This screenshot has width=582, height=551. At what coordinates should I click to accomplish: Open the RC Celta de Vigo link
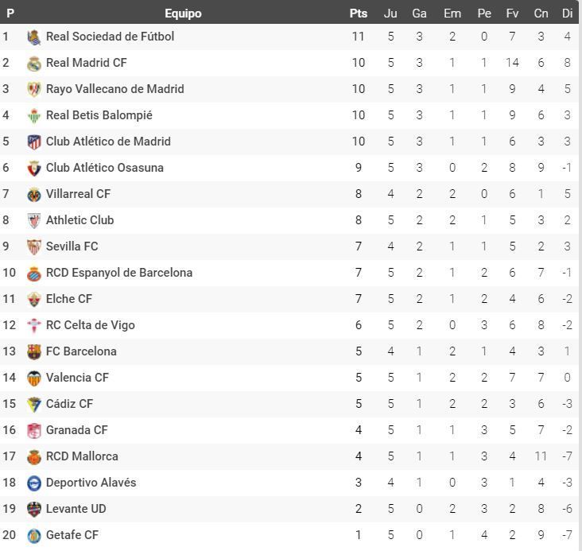coord(91,325)
